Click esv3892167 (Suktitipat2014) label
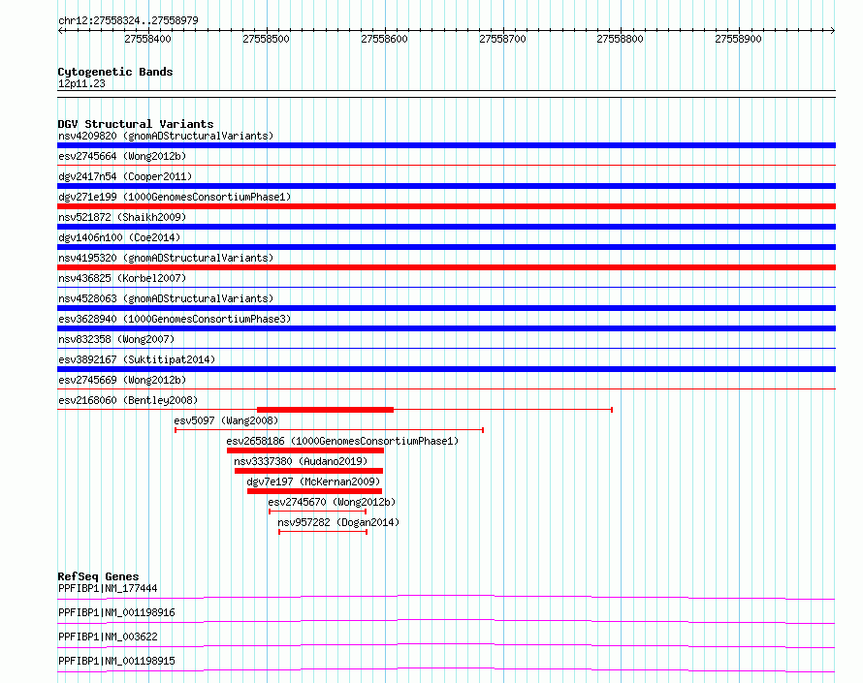The height and width of the screenshot is (683, 863). click(x=137, y=359)
